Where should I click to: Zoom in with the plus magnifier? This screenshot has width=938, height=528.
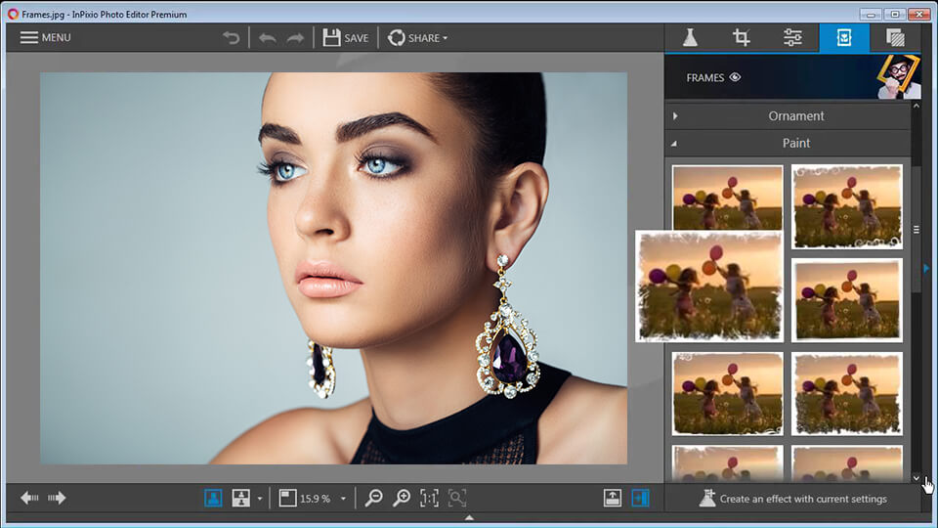click(402, 498)
